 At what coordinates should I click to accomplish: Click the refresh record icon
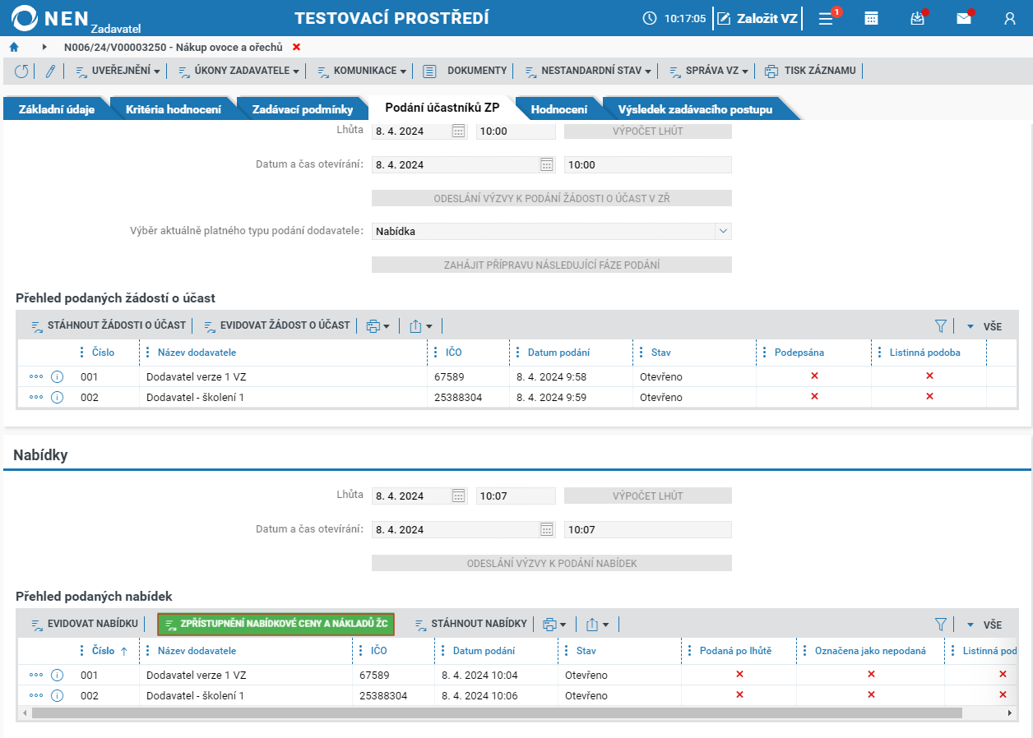(x=21, y=71)
